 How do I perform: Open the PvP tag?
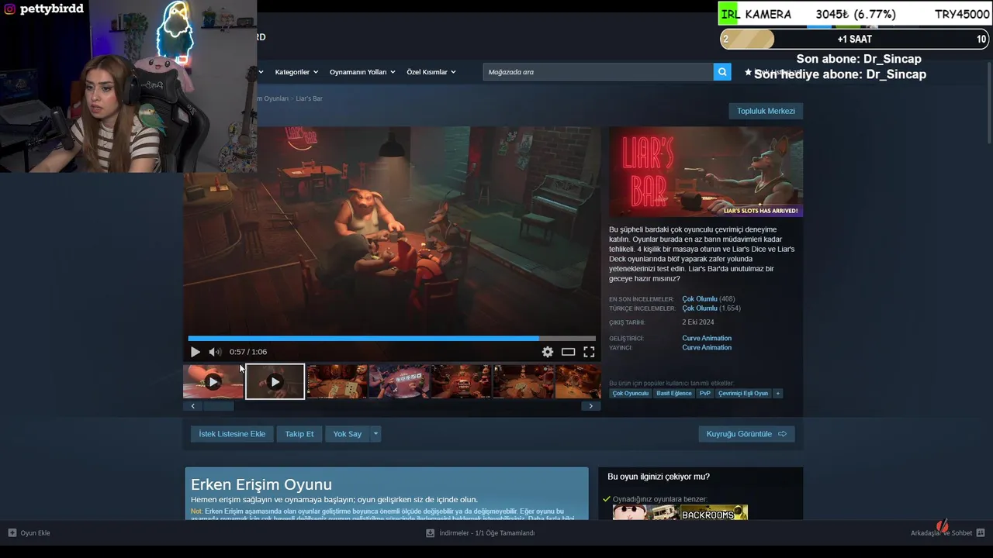tap(704, 393)
